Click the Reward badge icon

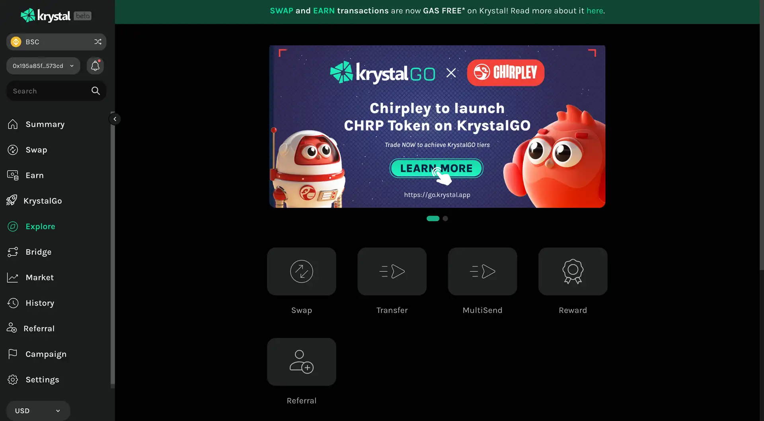pos(573,271)
